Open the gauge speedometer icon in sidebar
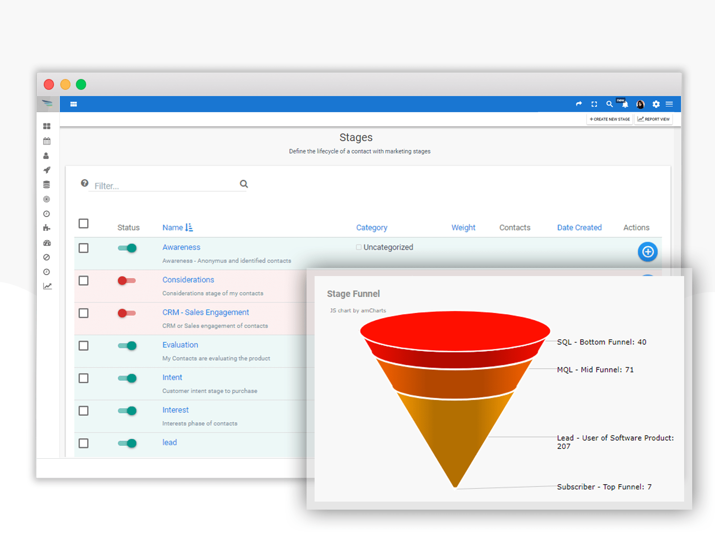The image size is (715, 536). 47,243
